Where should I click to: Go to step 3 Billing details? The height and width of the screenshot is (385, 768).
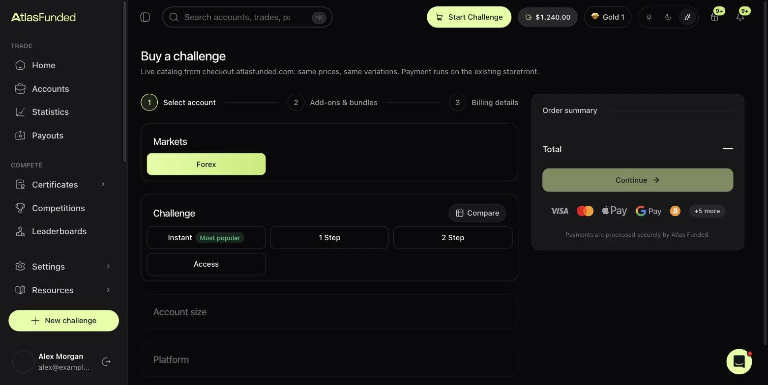[x=483, y=103]
